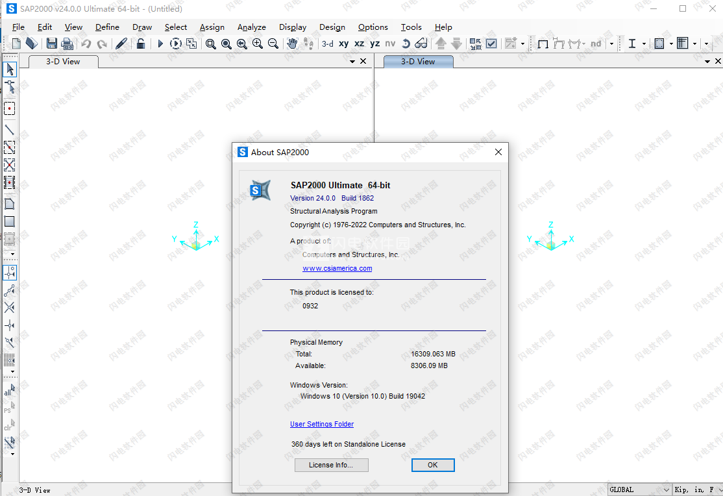Open left view window list dropdown arrow
This screenshot has width=723, height=496.
[x=352, y=62]
